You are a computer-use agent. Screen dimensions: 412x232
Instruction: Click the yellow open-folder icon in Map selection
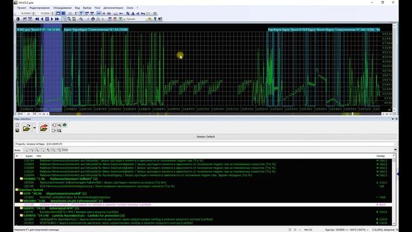click(x=26, y=128)
